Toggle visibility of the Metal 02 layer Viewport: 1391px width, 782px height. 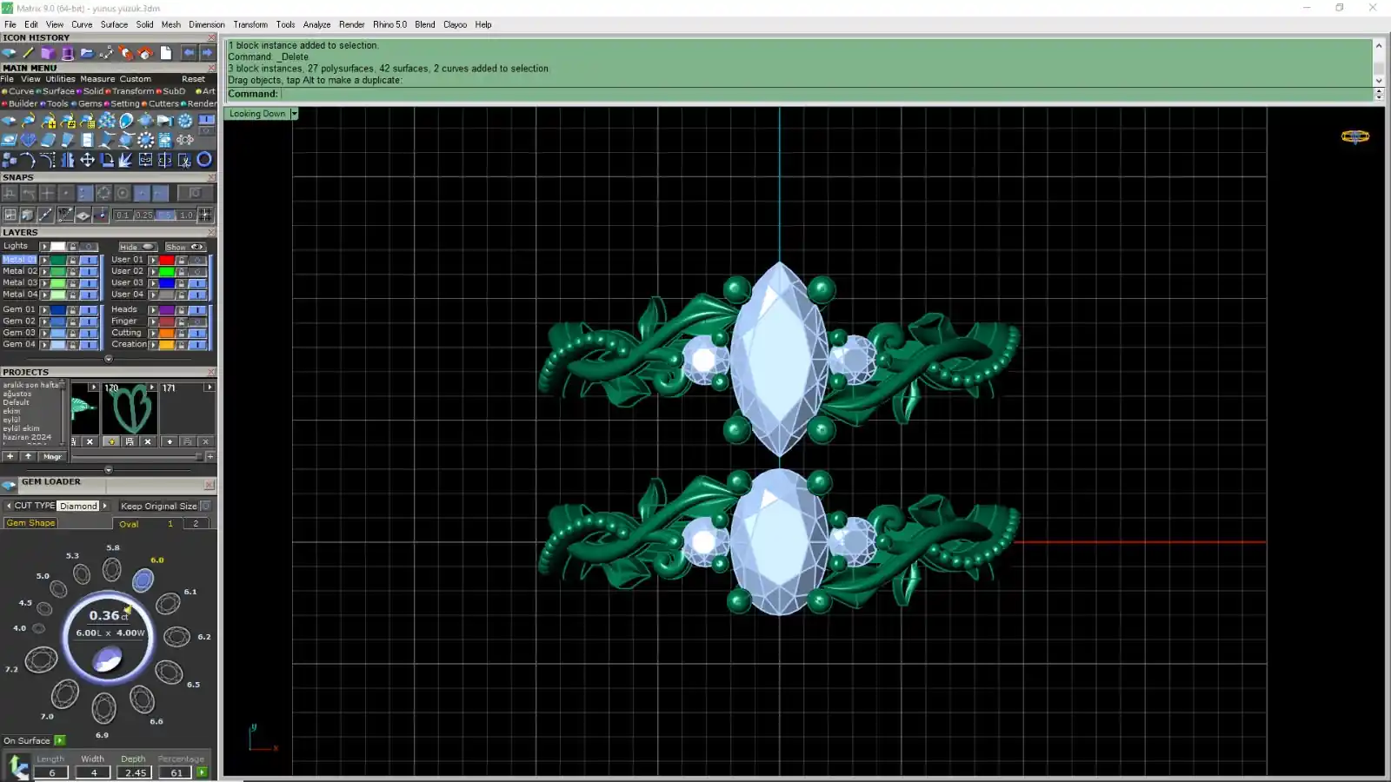pyautogui.click(x=89, y=271)
